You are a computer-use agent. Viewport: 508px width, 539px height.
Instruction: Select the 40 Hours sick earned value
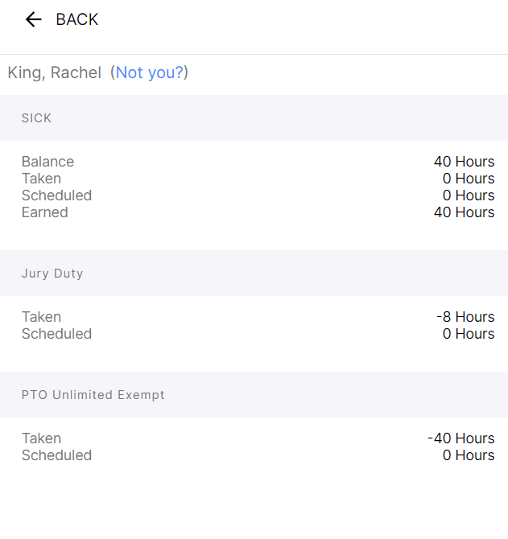point(464,212)
